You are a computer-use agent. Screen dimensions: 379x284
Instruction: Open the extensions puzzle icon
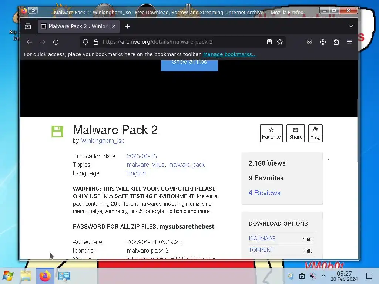(336, 42)
